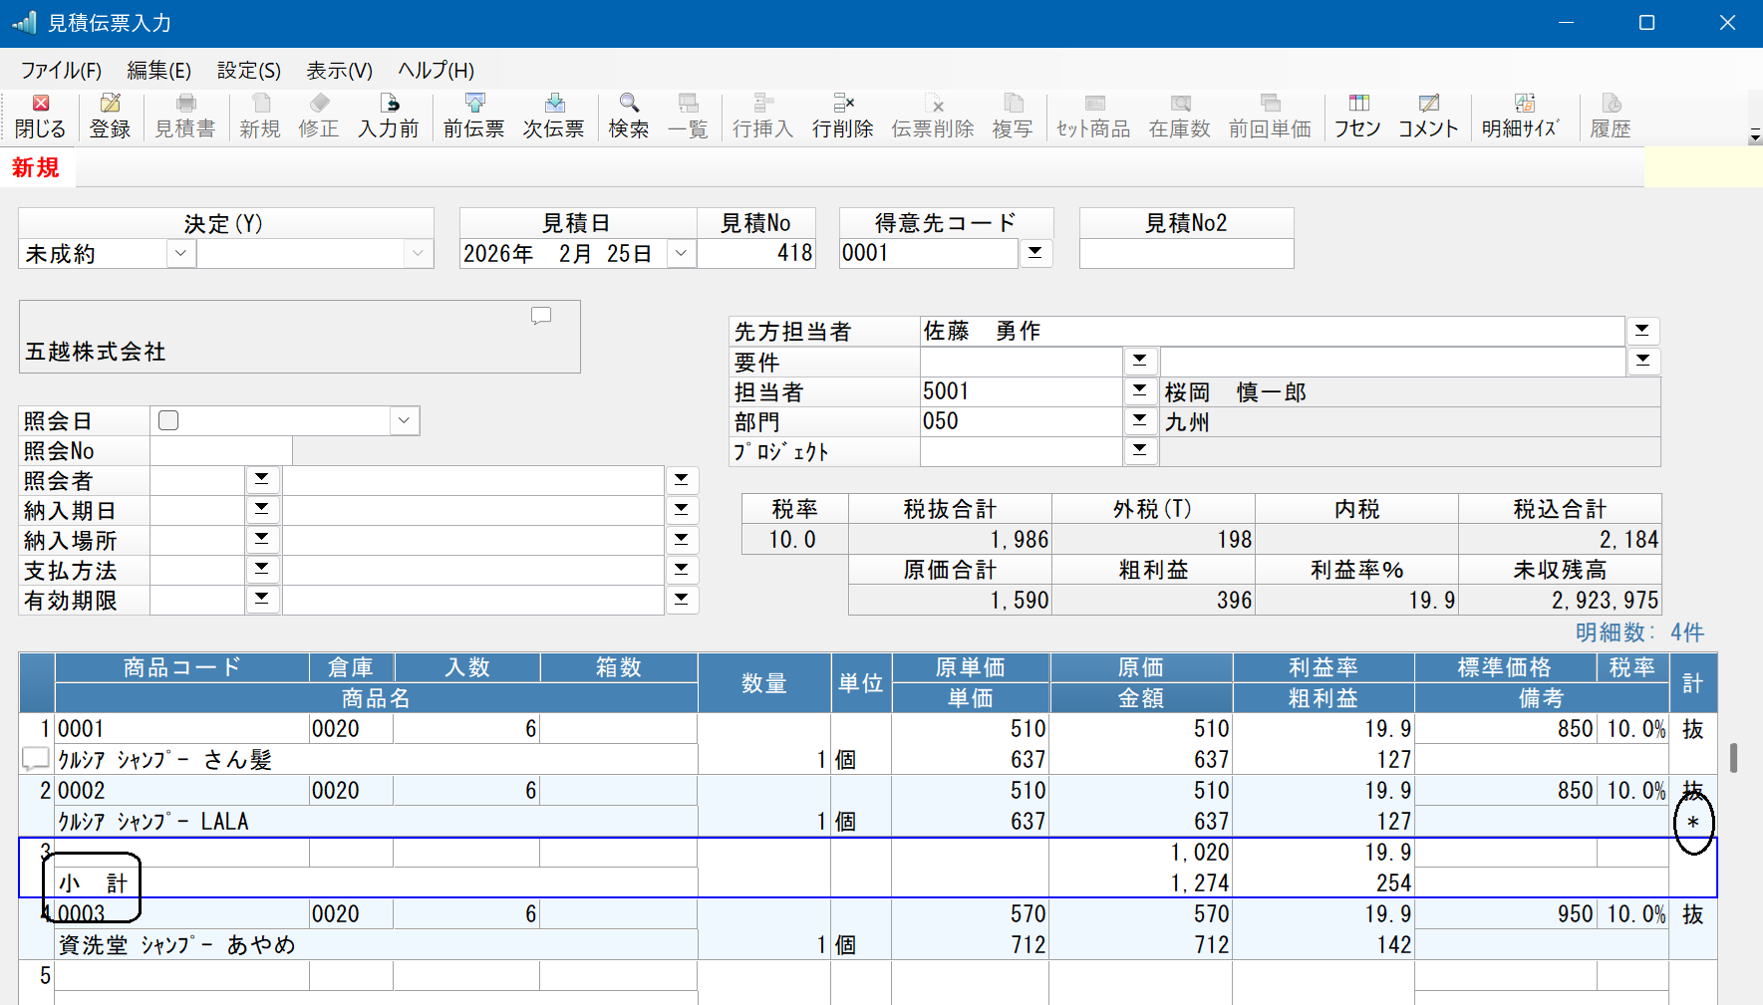Expand the 担当者 code dropdown
Image resolution: width=1763 pixels, height=1005 pixels.
click(x=1139, y=391)
